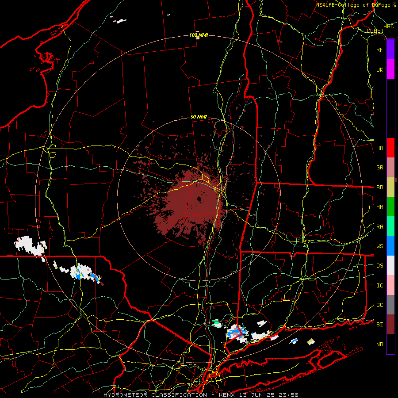The width and height of the screenshot is (398, 398).
Task: Pick the olive-yellow BD legend swatch
Action: click(x=390, y=188)
